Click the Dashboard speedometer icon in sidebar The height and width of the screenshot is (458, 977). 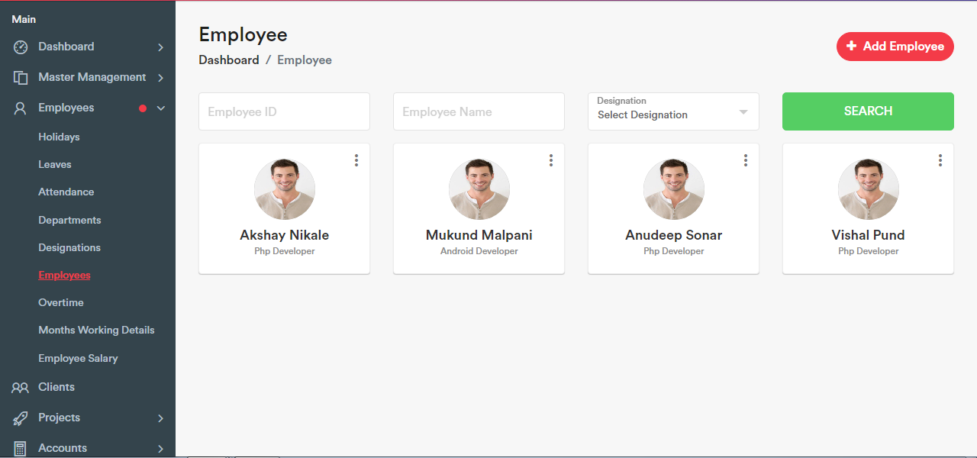(21, 47)
